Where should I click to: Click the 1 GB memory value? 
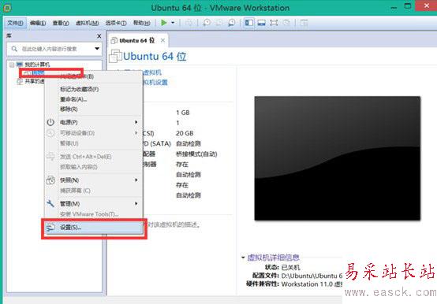183,113
